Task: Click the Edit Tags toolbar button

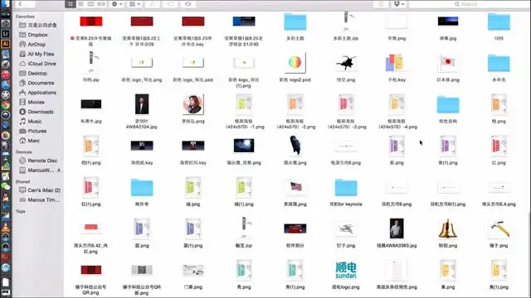Action: (x=170, y=4)
